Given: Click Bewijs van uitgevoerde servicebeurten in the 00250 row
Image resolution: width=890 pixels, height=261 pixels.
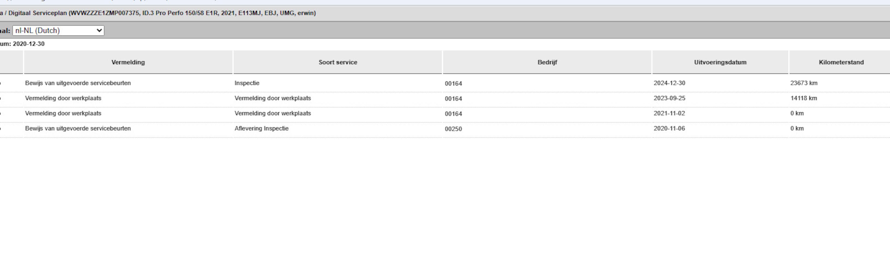Looking at the screenshot, I should click(x=78, y=129).
